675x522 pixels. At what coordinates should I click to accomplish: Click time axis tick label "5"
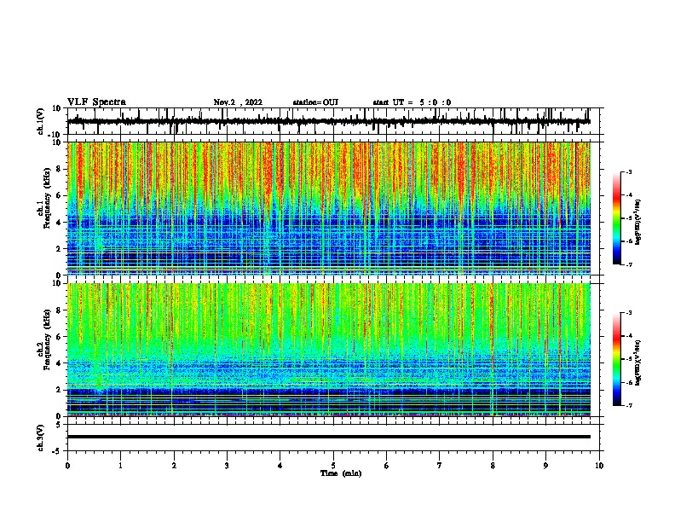click(333, 466)
